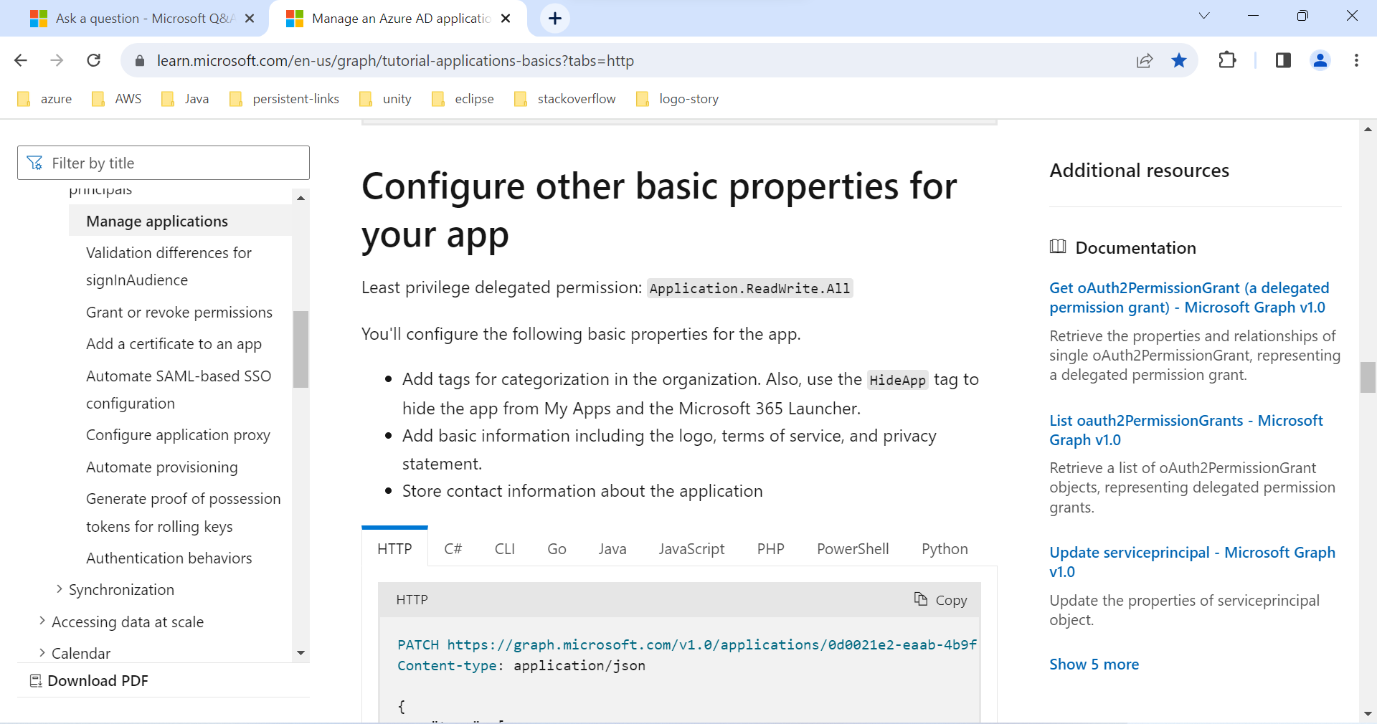Click the sidebar scrollbar thumb

(x=301, y=349)
